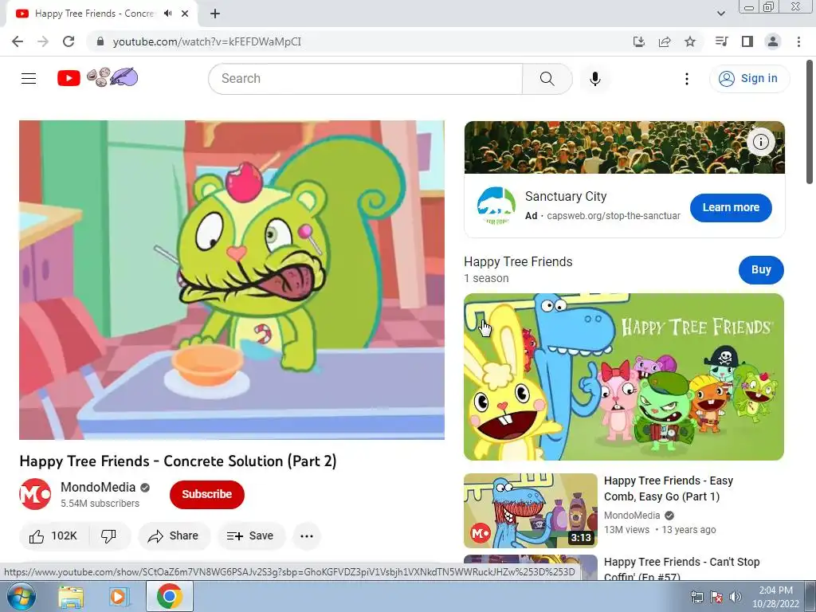Open more actions ellipsis under the video
Screen dimensions: 816x612
tap(307, 536)
